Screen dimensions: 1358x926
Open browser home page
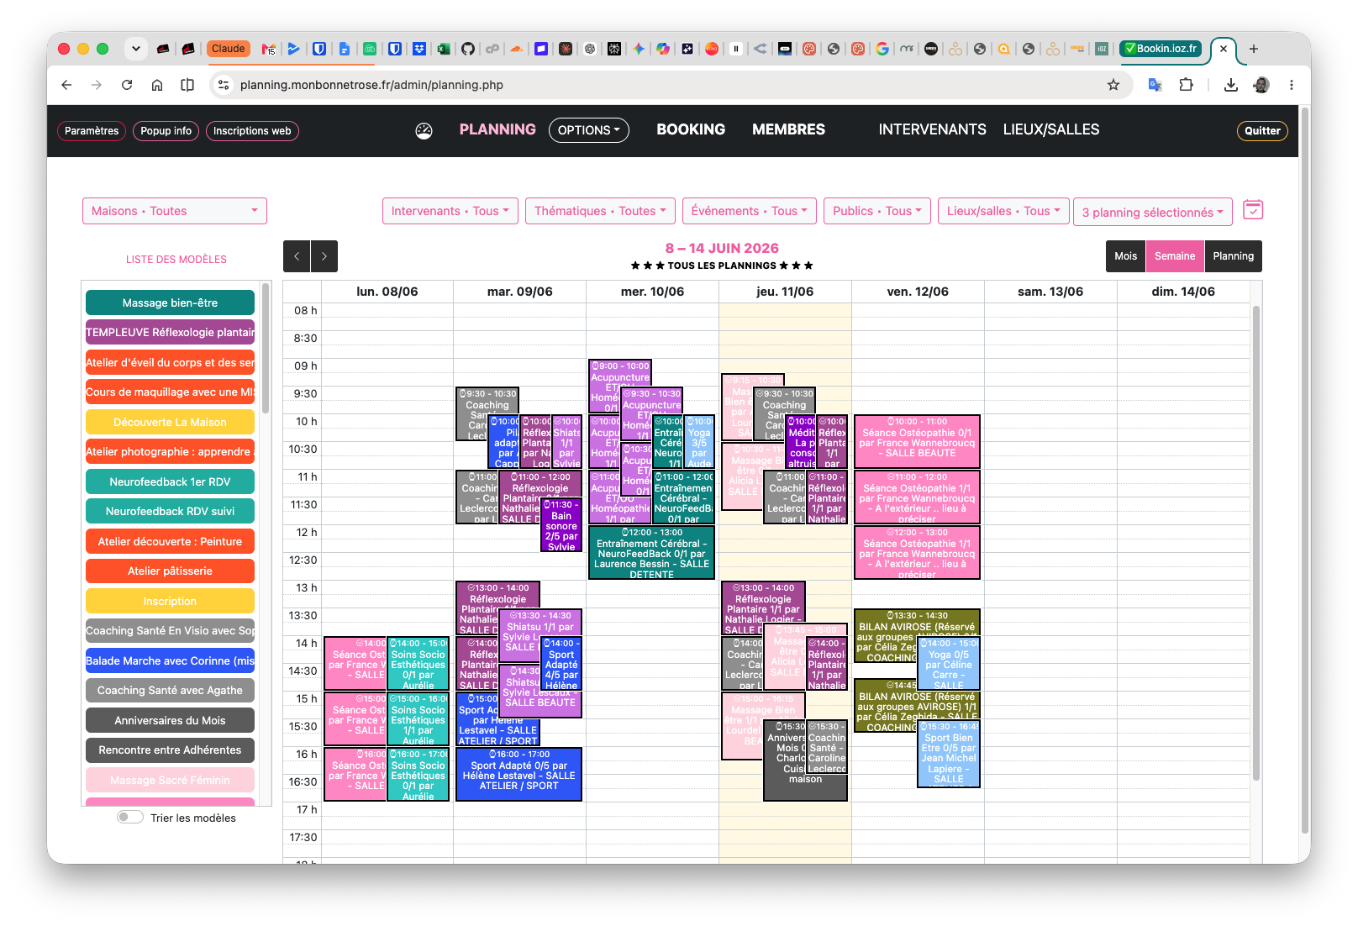[x=157, y=85]
